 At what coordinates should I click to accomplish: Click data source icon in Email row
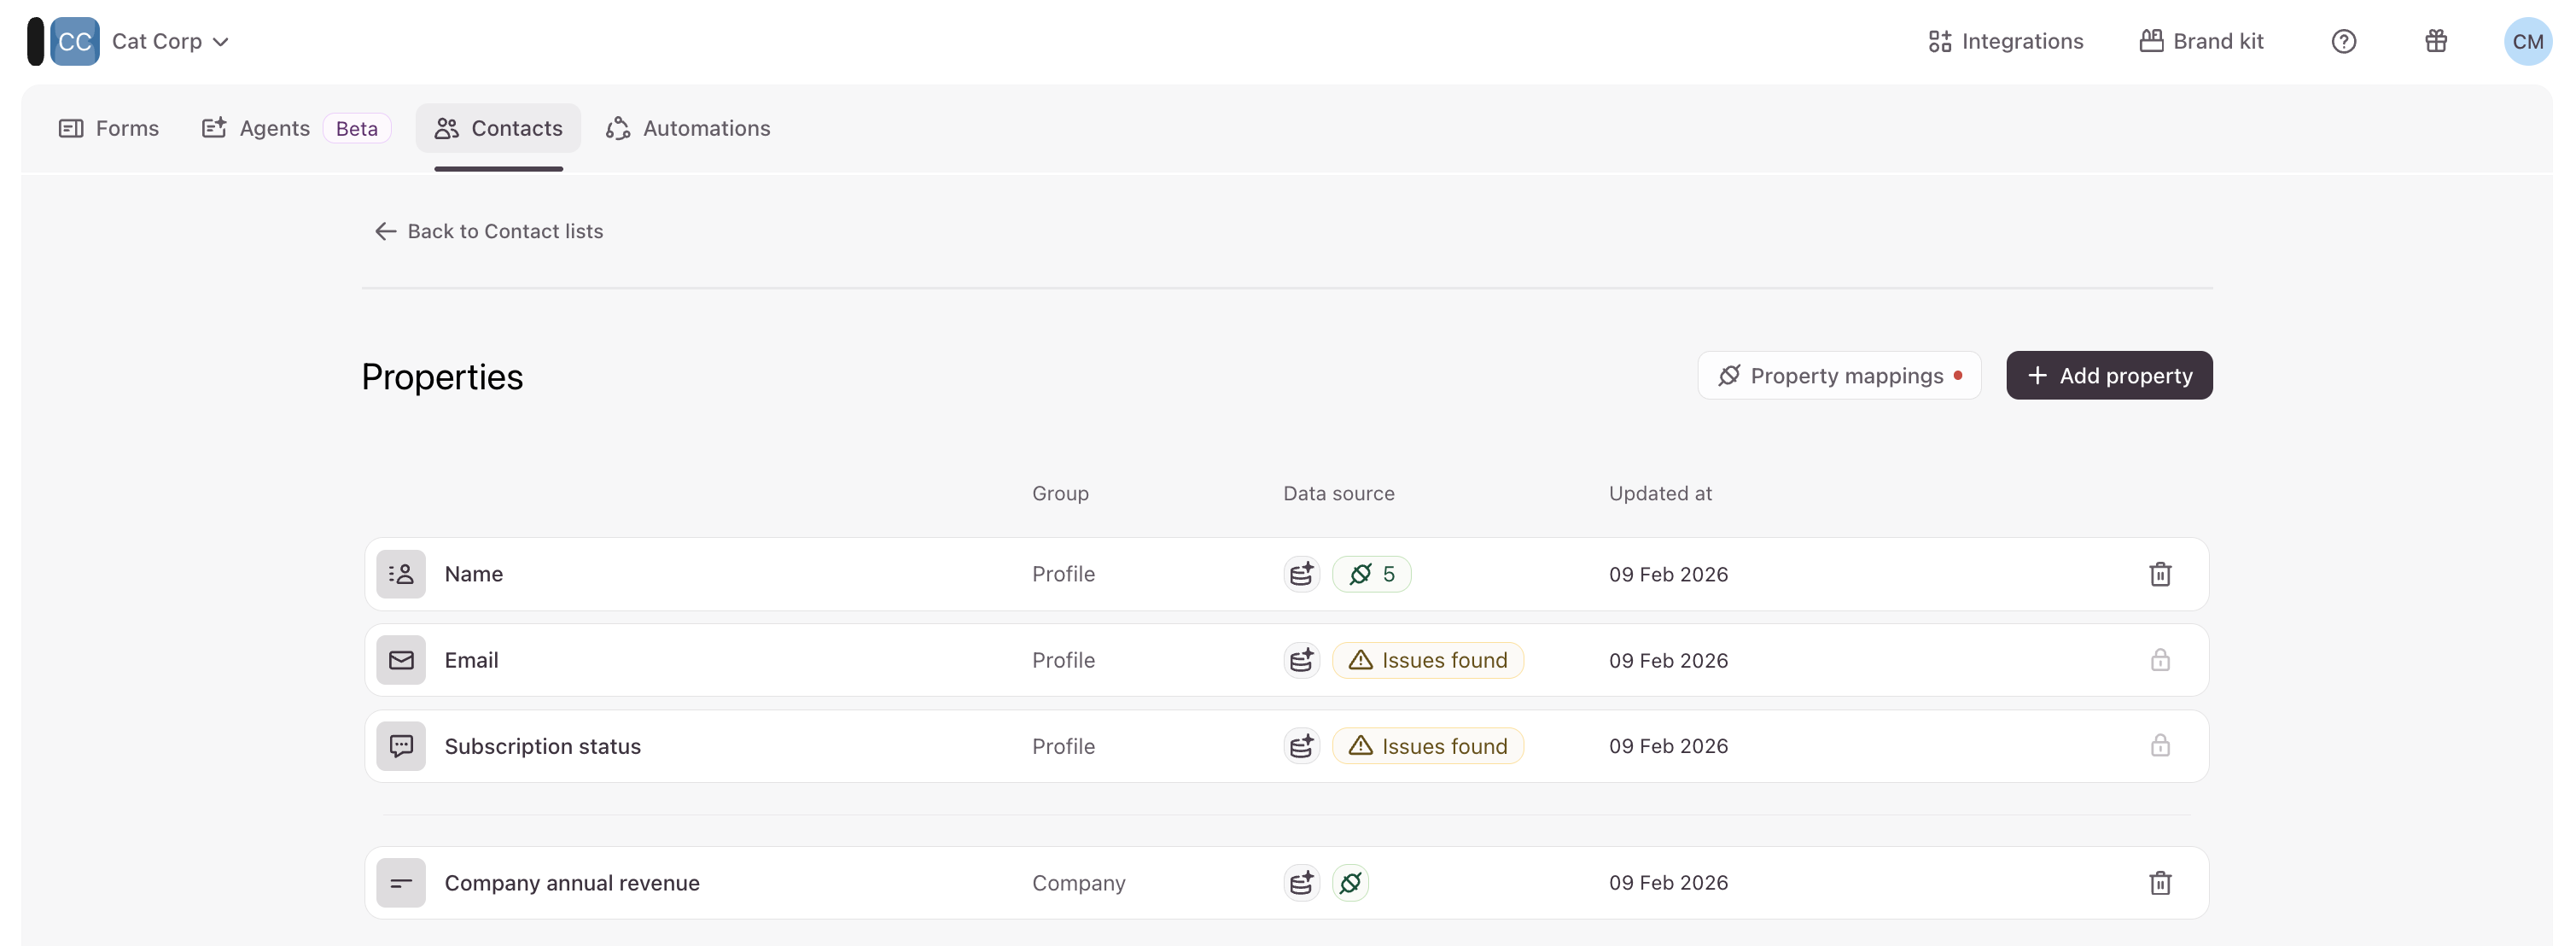point(1301,660)
